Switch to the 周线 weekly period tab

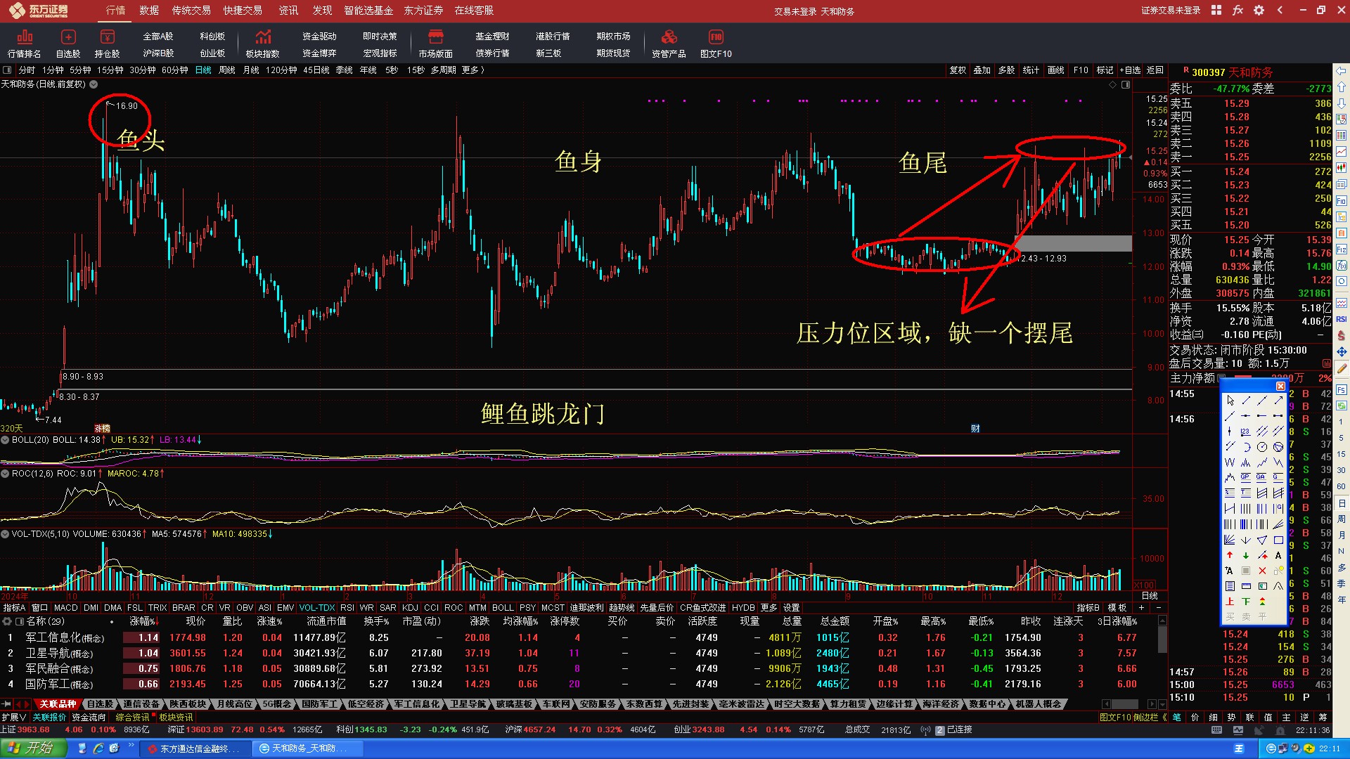[226, 70]
